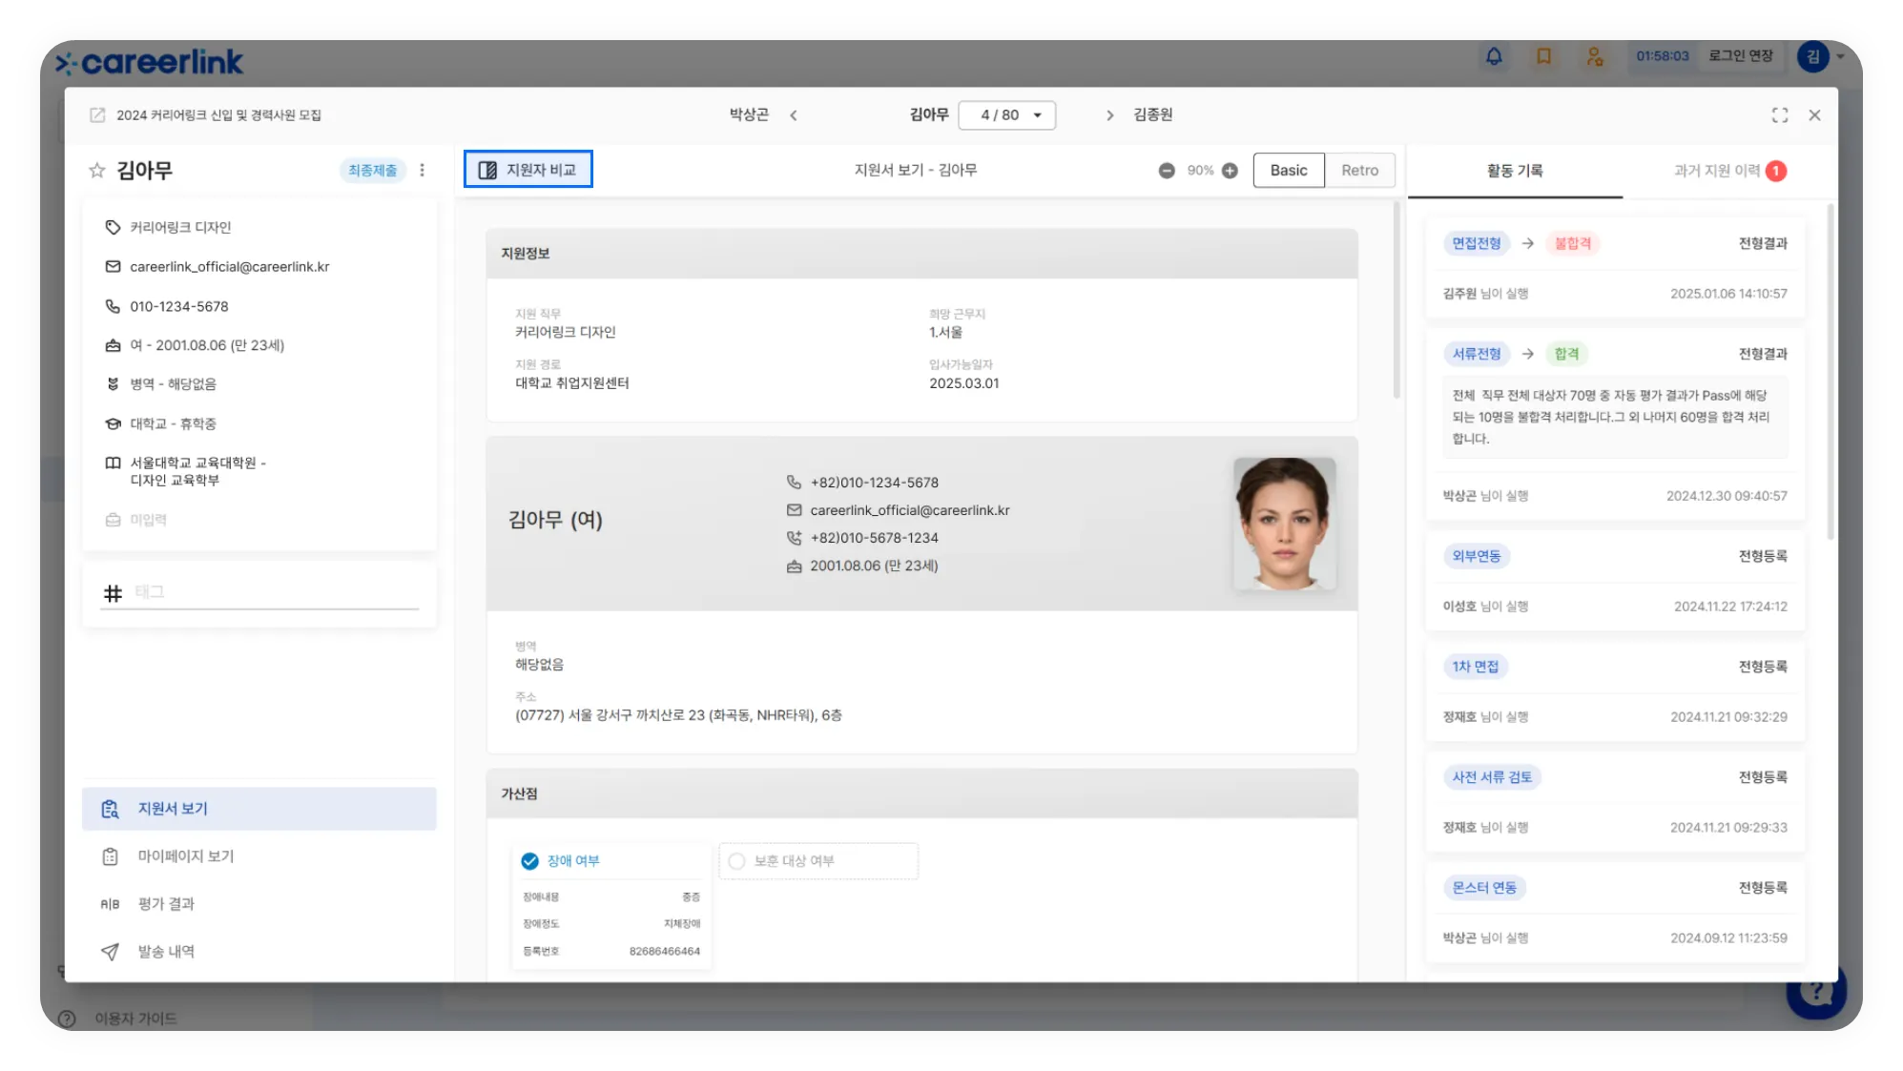Click the star icon next to 김아무

(96, 171)
